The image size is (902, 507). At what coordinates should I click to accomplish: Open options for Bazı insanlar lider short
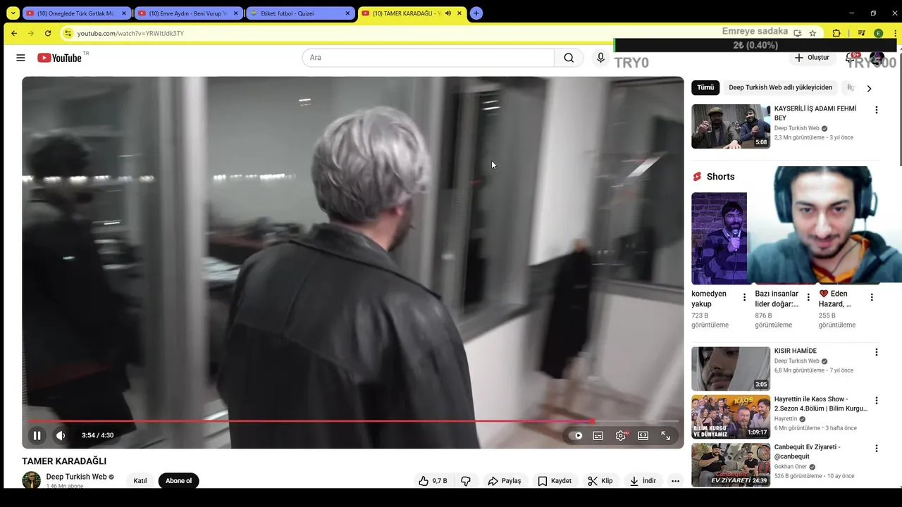point(808,297)
